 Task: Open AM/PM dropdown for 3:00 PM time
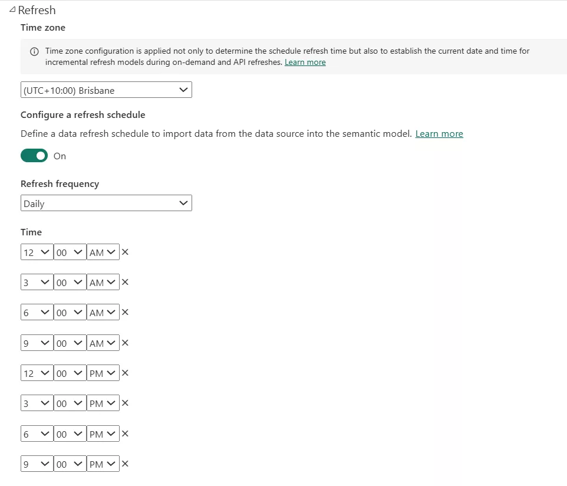pyautogui.click(x=103, y=403)
